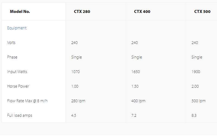Click the Horse Power row label
Image resolution: width=217 pixels, height=137 pixels.
click(x=18, y=86)
